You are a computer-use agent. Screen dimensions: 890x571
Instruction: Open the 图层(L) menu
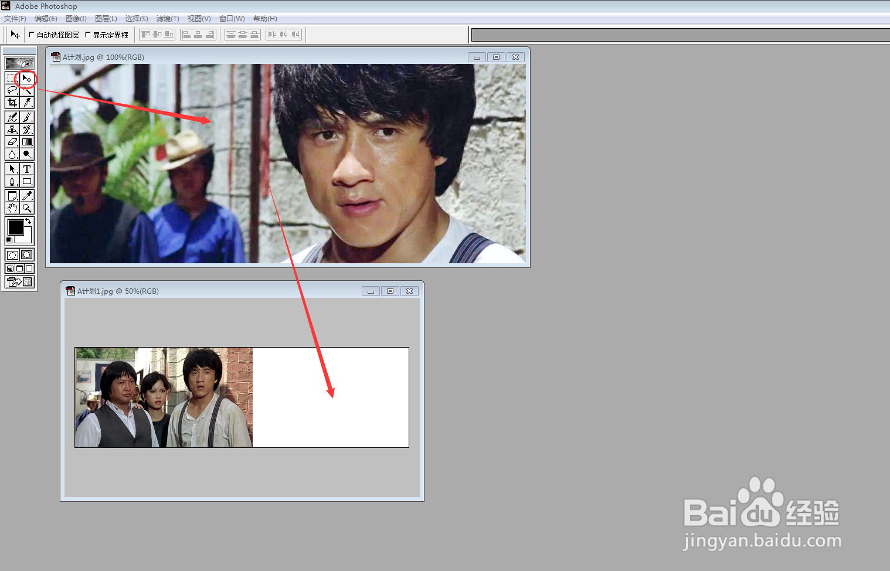click(106, 19)
